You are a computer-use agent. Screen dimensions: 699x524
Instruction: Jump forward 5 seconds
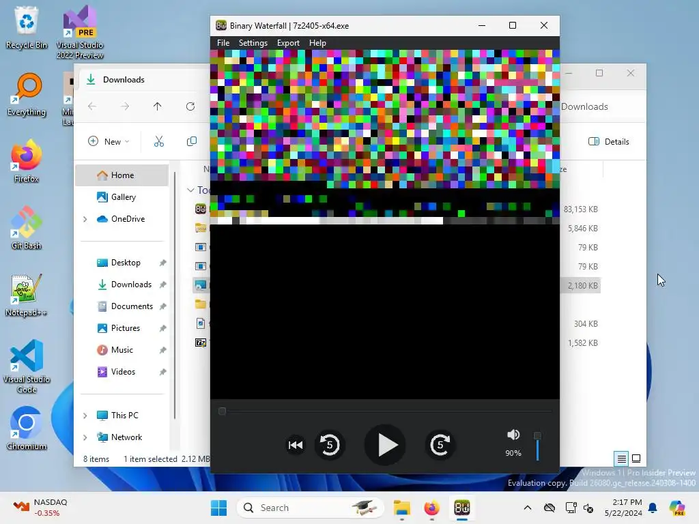pos(440,445)
